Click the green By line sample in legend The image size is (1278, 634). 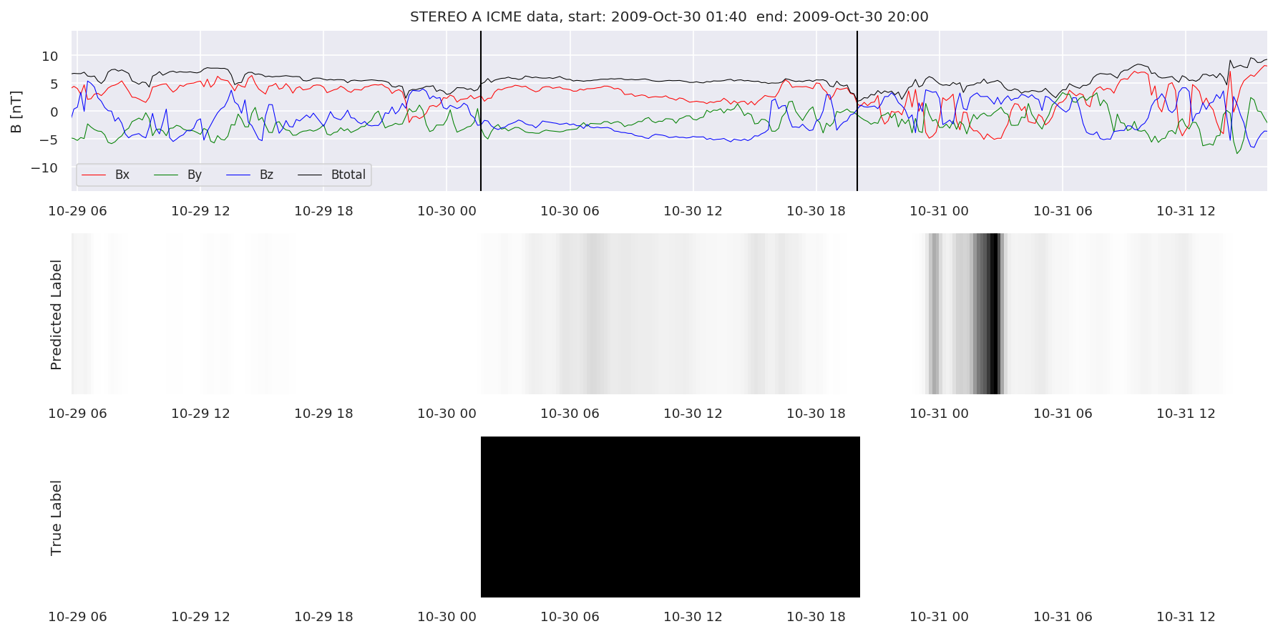[167, 175]
